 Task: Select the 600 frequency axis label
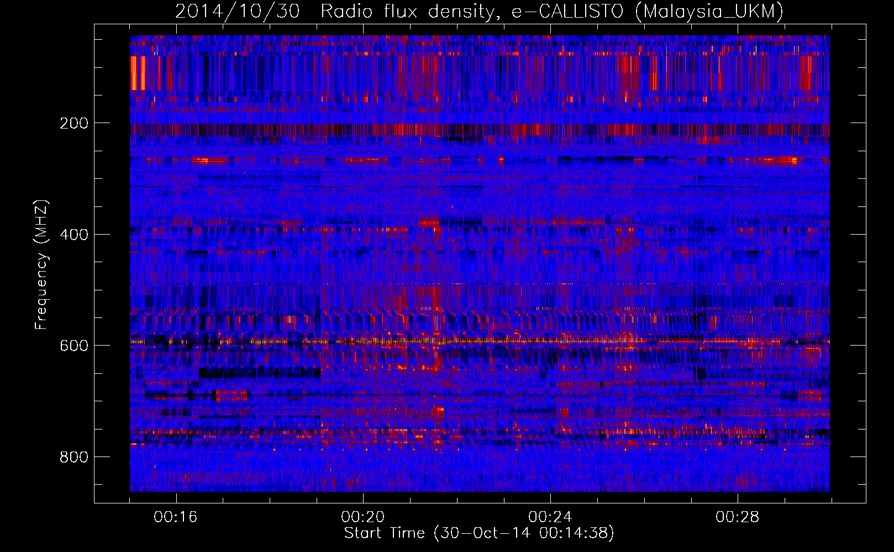[x=73, y=346]
